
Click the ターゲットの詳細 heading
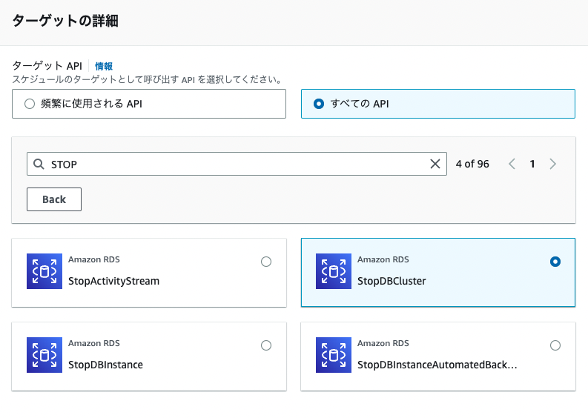point(65,21)
